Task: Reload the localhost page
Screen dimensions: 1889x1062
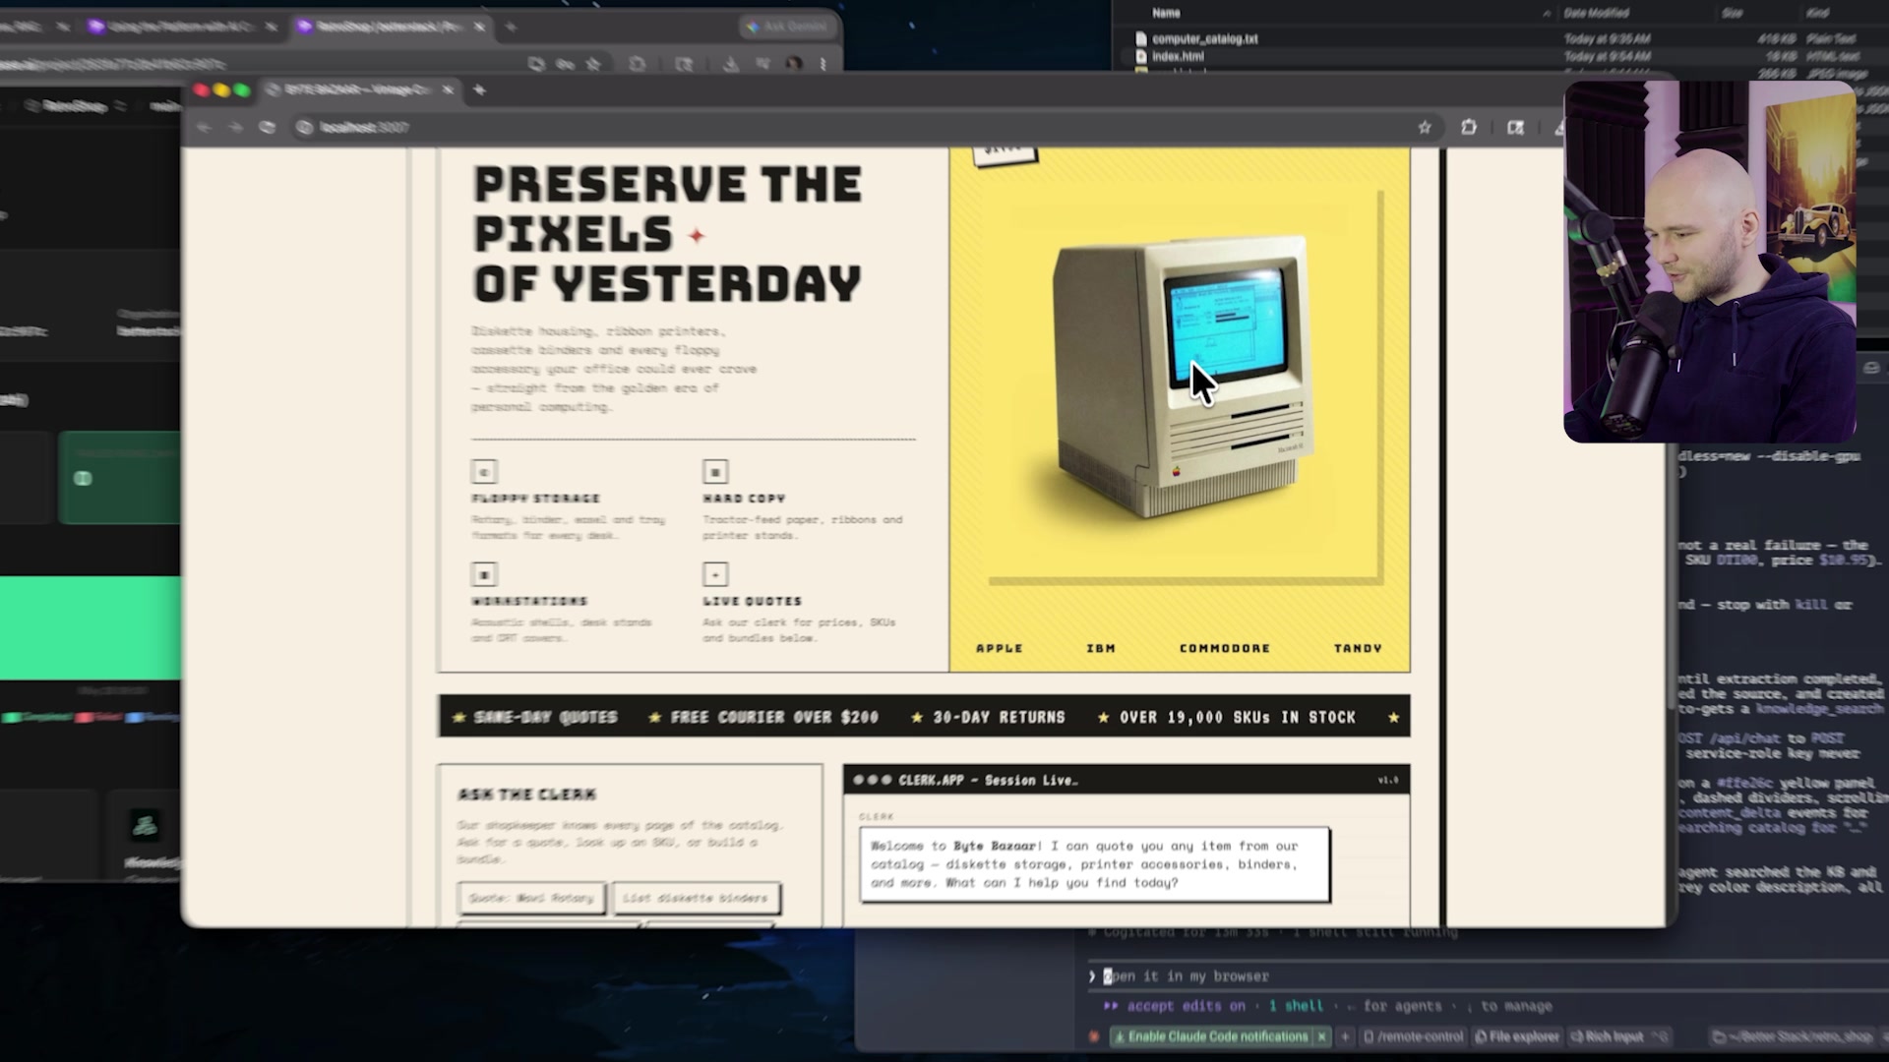Action: tap(267, 127)
